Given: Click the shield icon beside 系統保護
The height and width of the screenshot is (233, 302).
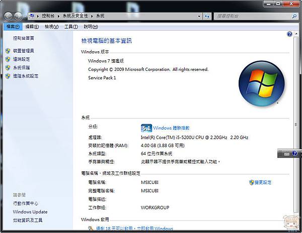Looking at the screenshot, I should point(8,68).
